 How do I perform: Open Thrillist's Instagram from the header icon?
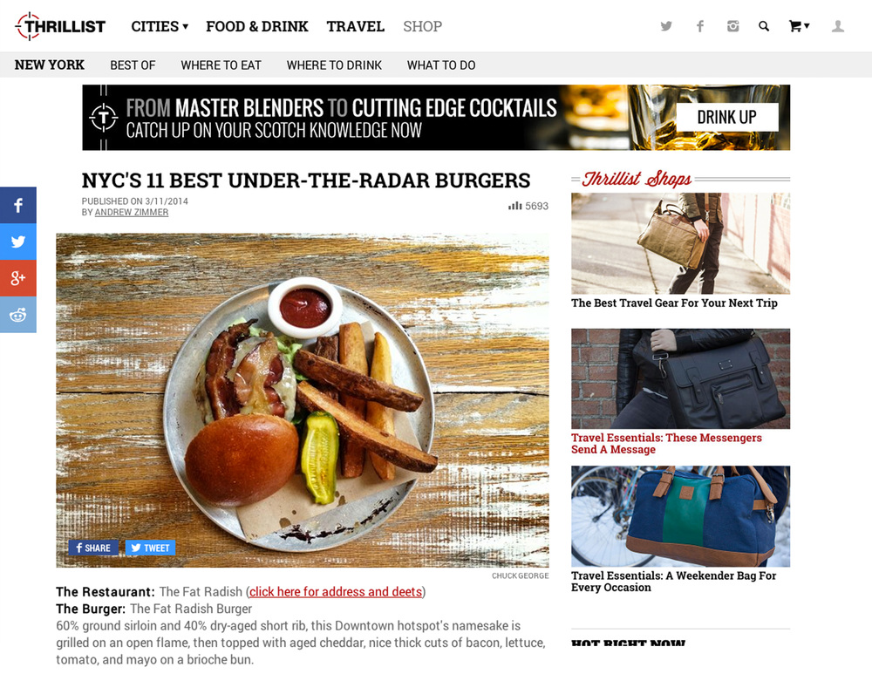[x=733, y=26]
